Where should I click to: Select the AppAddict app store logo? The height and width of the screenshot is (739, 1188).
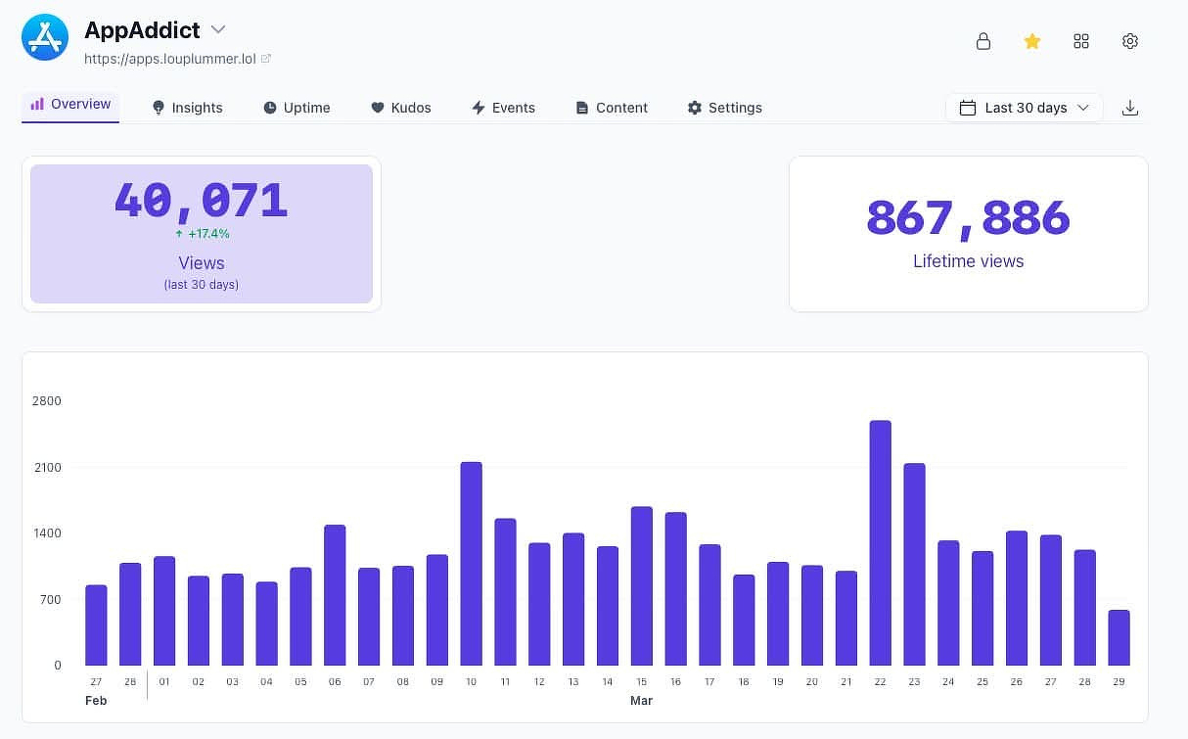tap(45, 37)
